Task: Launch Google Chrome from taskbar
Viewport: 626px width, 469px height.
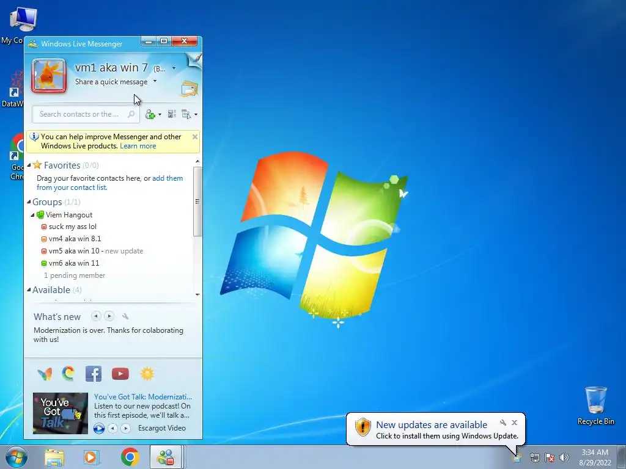Action: [x=130, y=457]
